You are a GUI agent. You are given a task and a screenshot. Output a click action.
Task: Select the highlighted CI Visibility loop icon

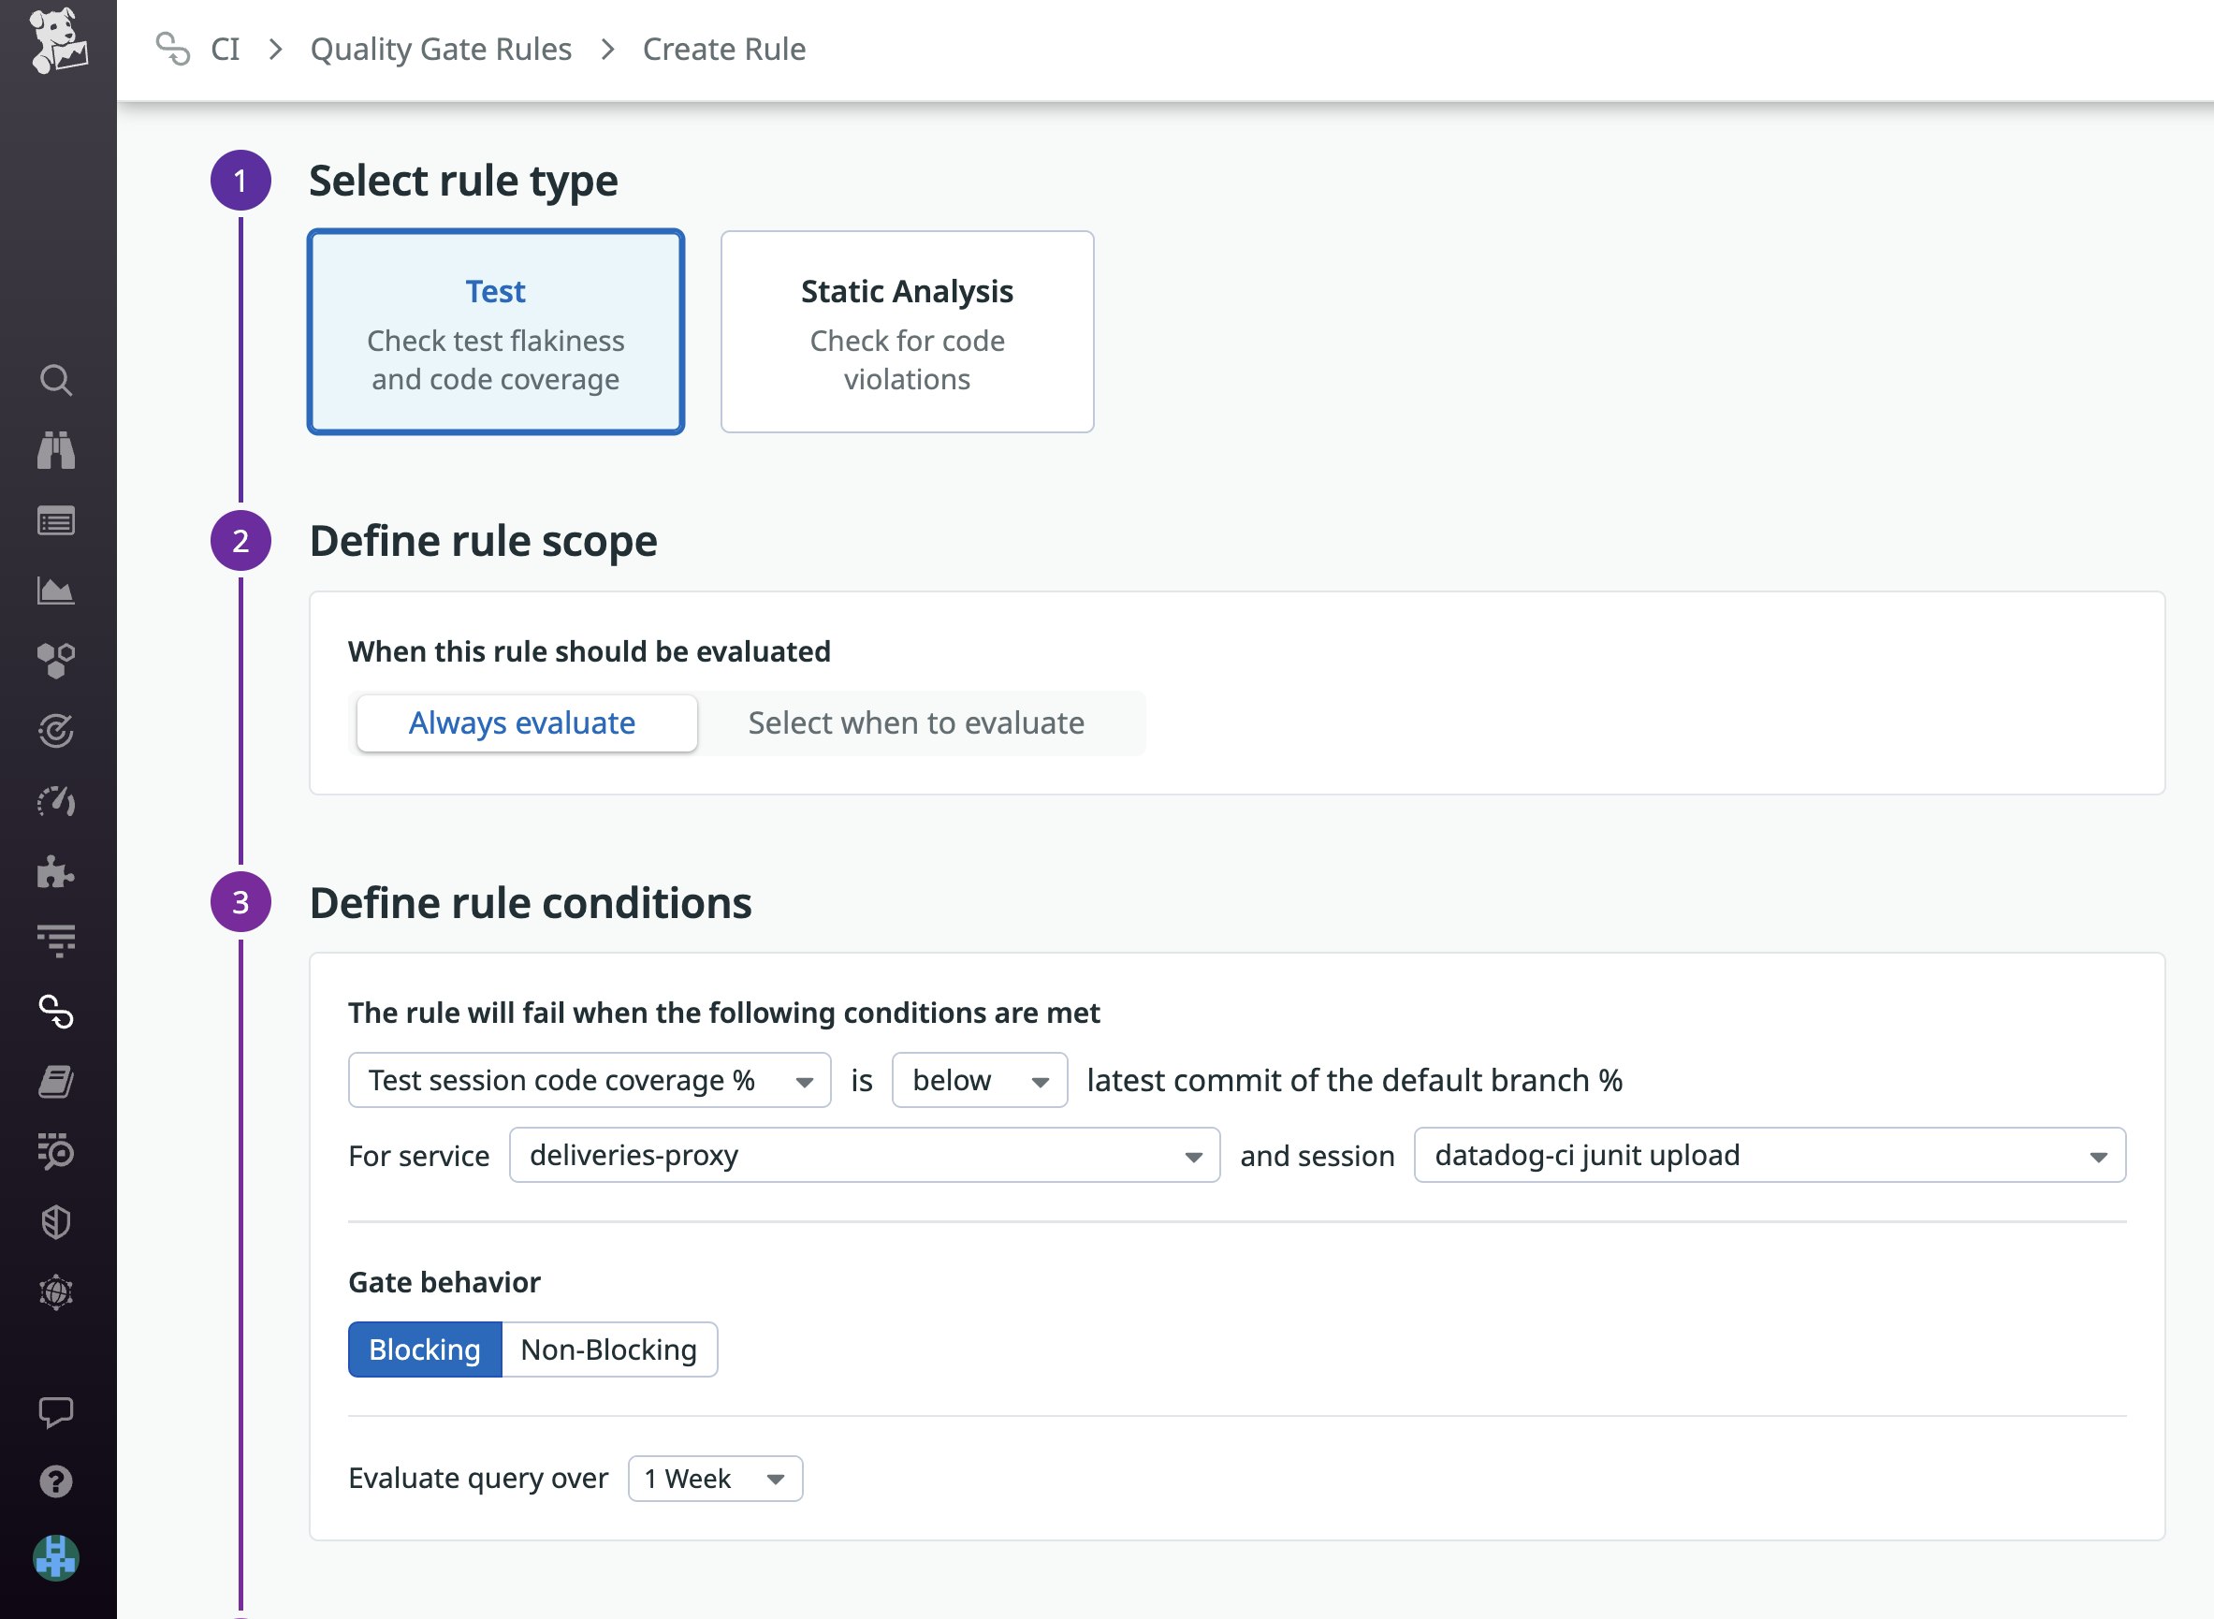[x=57, y=1014]
